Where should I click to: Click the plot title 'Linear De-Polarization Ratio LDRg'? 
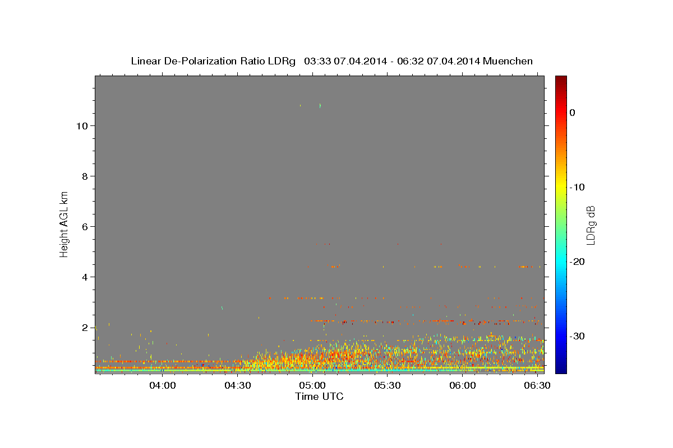click(x=213, y=61)
